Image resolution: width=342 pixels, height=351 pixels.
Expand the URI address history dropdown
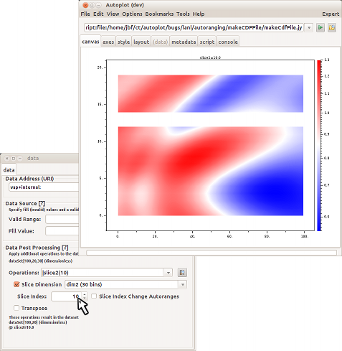(309, 27)
